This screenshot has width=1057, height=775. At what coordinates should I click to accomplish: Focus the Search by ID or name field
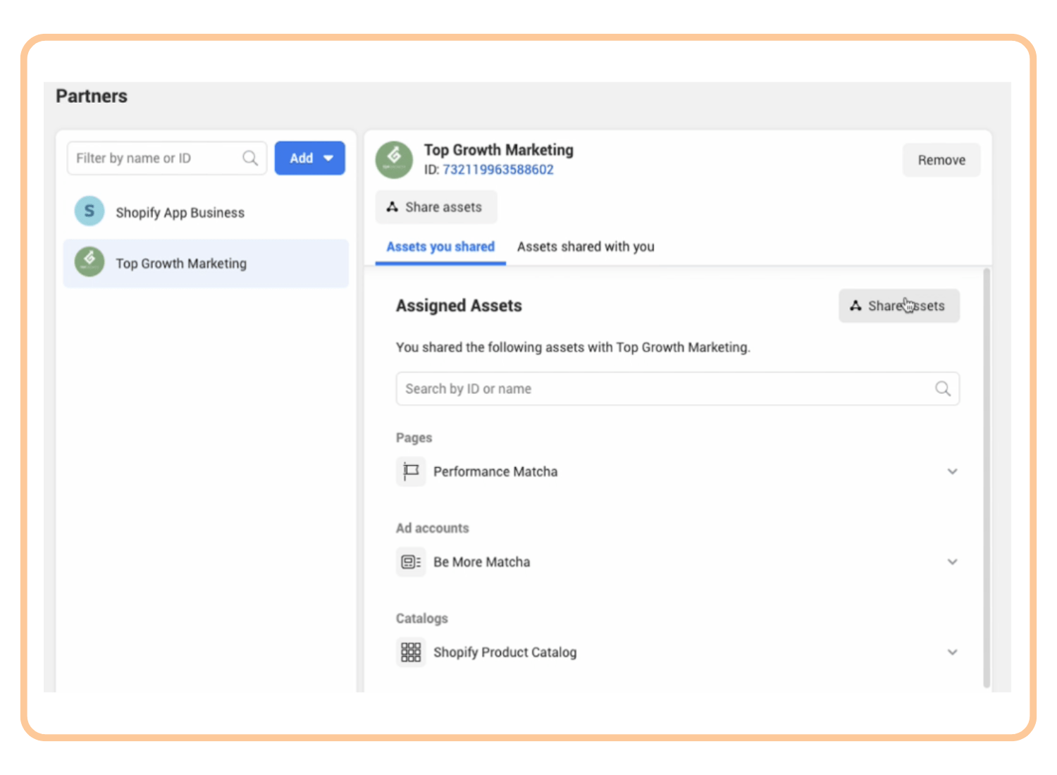[x=678, y=388]
